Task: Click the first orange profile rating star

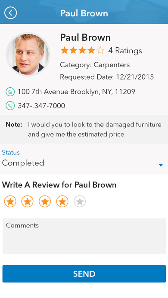Action: point(64,51)
